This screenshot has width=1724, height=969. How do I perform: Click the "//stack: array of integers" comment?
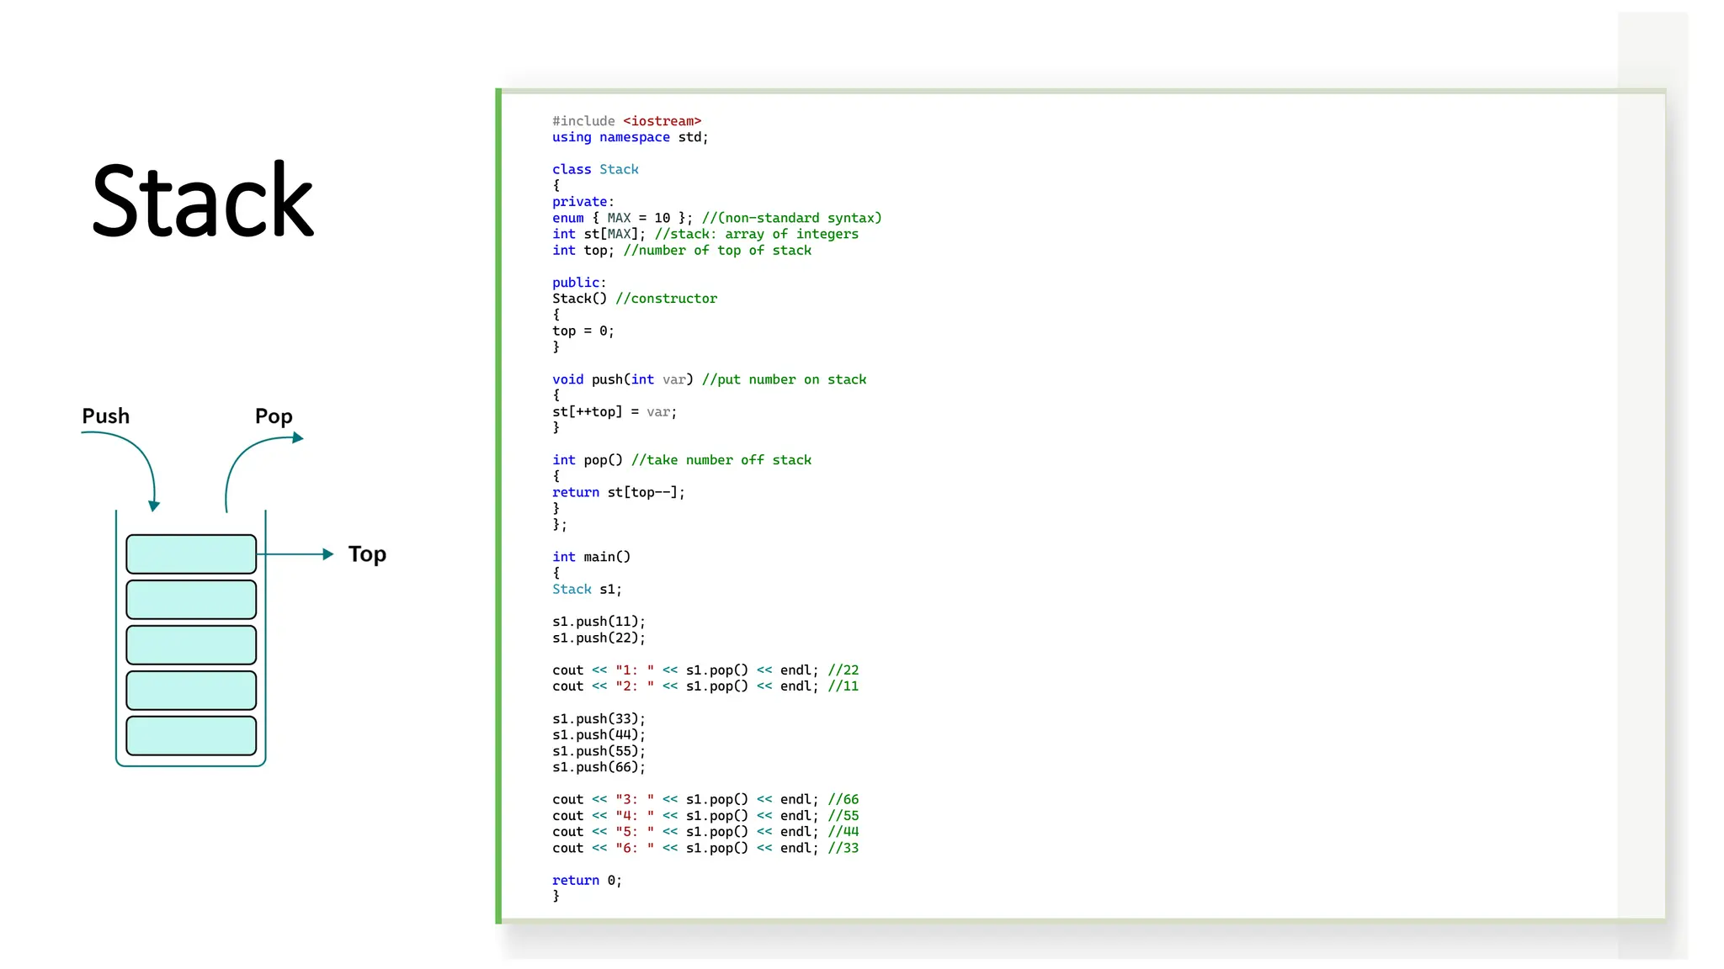click(756, 234)
